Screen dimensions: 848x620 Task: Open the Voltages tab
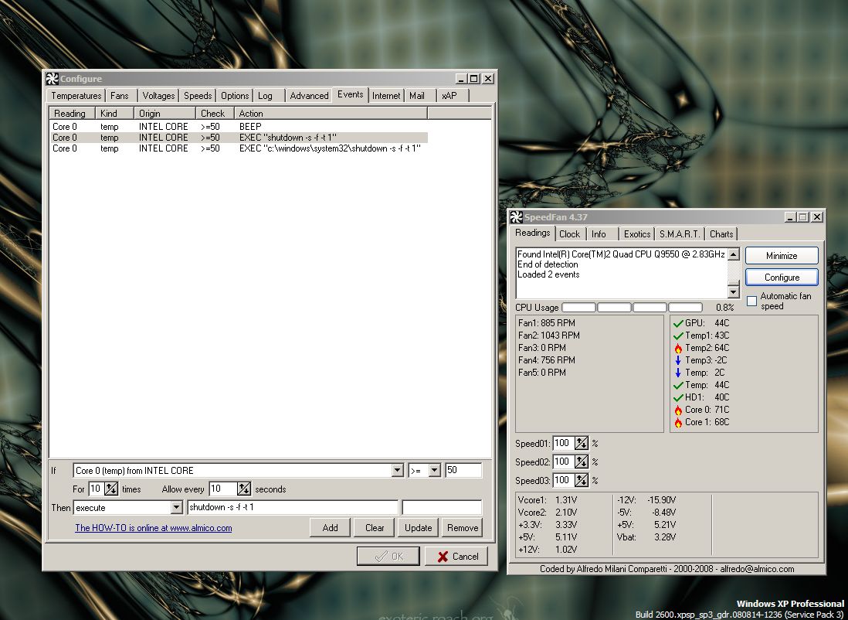click(x=158, y=96)
